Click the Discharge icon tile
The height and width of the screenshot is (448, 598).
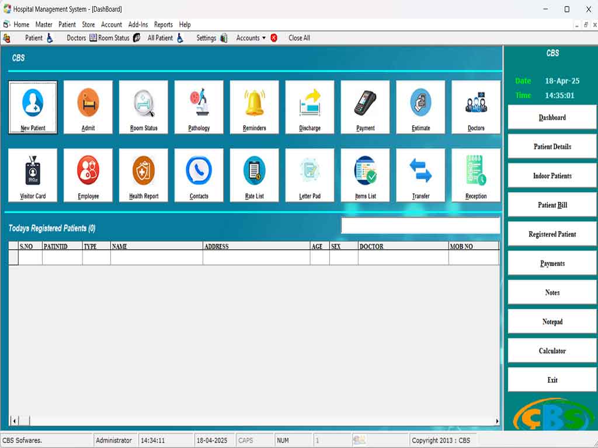[310, 107]
